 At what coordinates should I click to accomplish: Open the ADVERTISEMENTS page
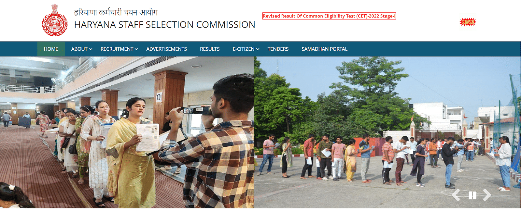tap(166, 49)
